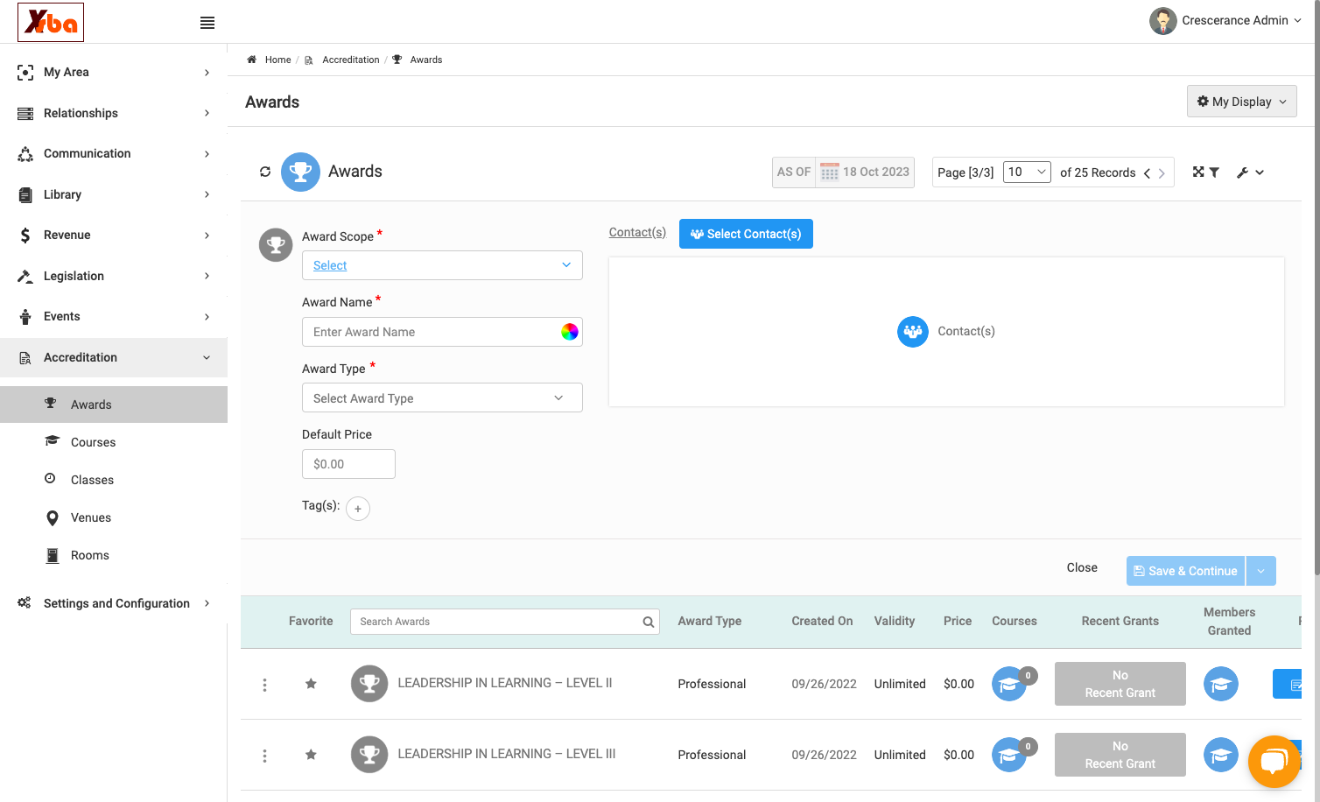The image size is (1320, 802).
Task: Click the refresh icon beside Awards title
Action: click(x=265, y=172)
